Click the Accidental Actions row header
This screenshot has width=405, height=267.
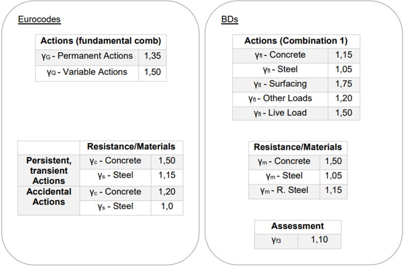pyautogui.click(x=49, y=197)
